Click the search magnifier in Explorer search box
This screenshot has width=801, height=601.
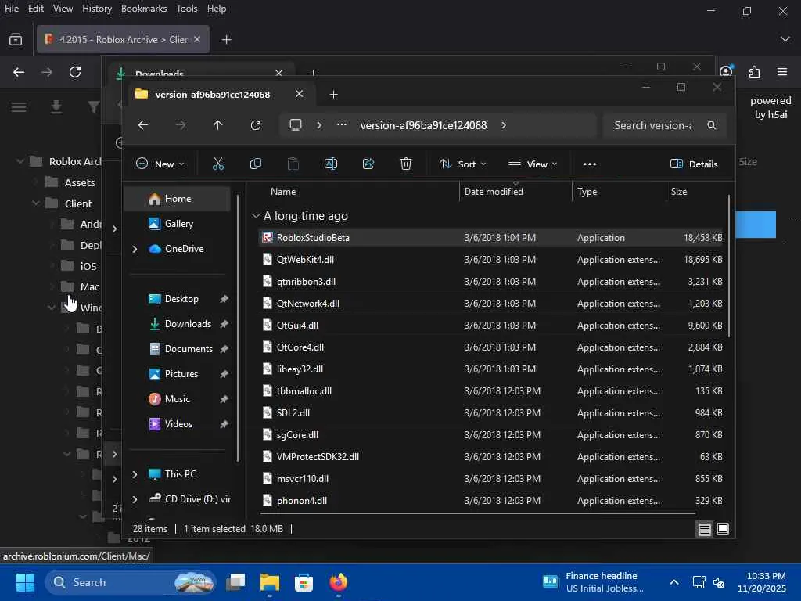[x=712, y=125]
